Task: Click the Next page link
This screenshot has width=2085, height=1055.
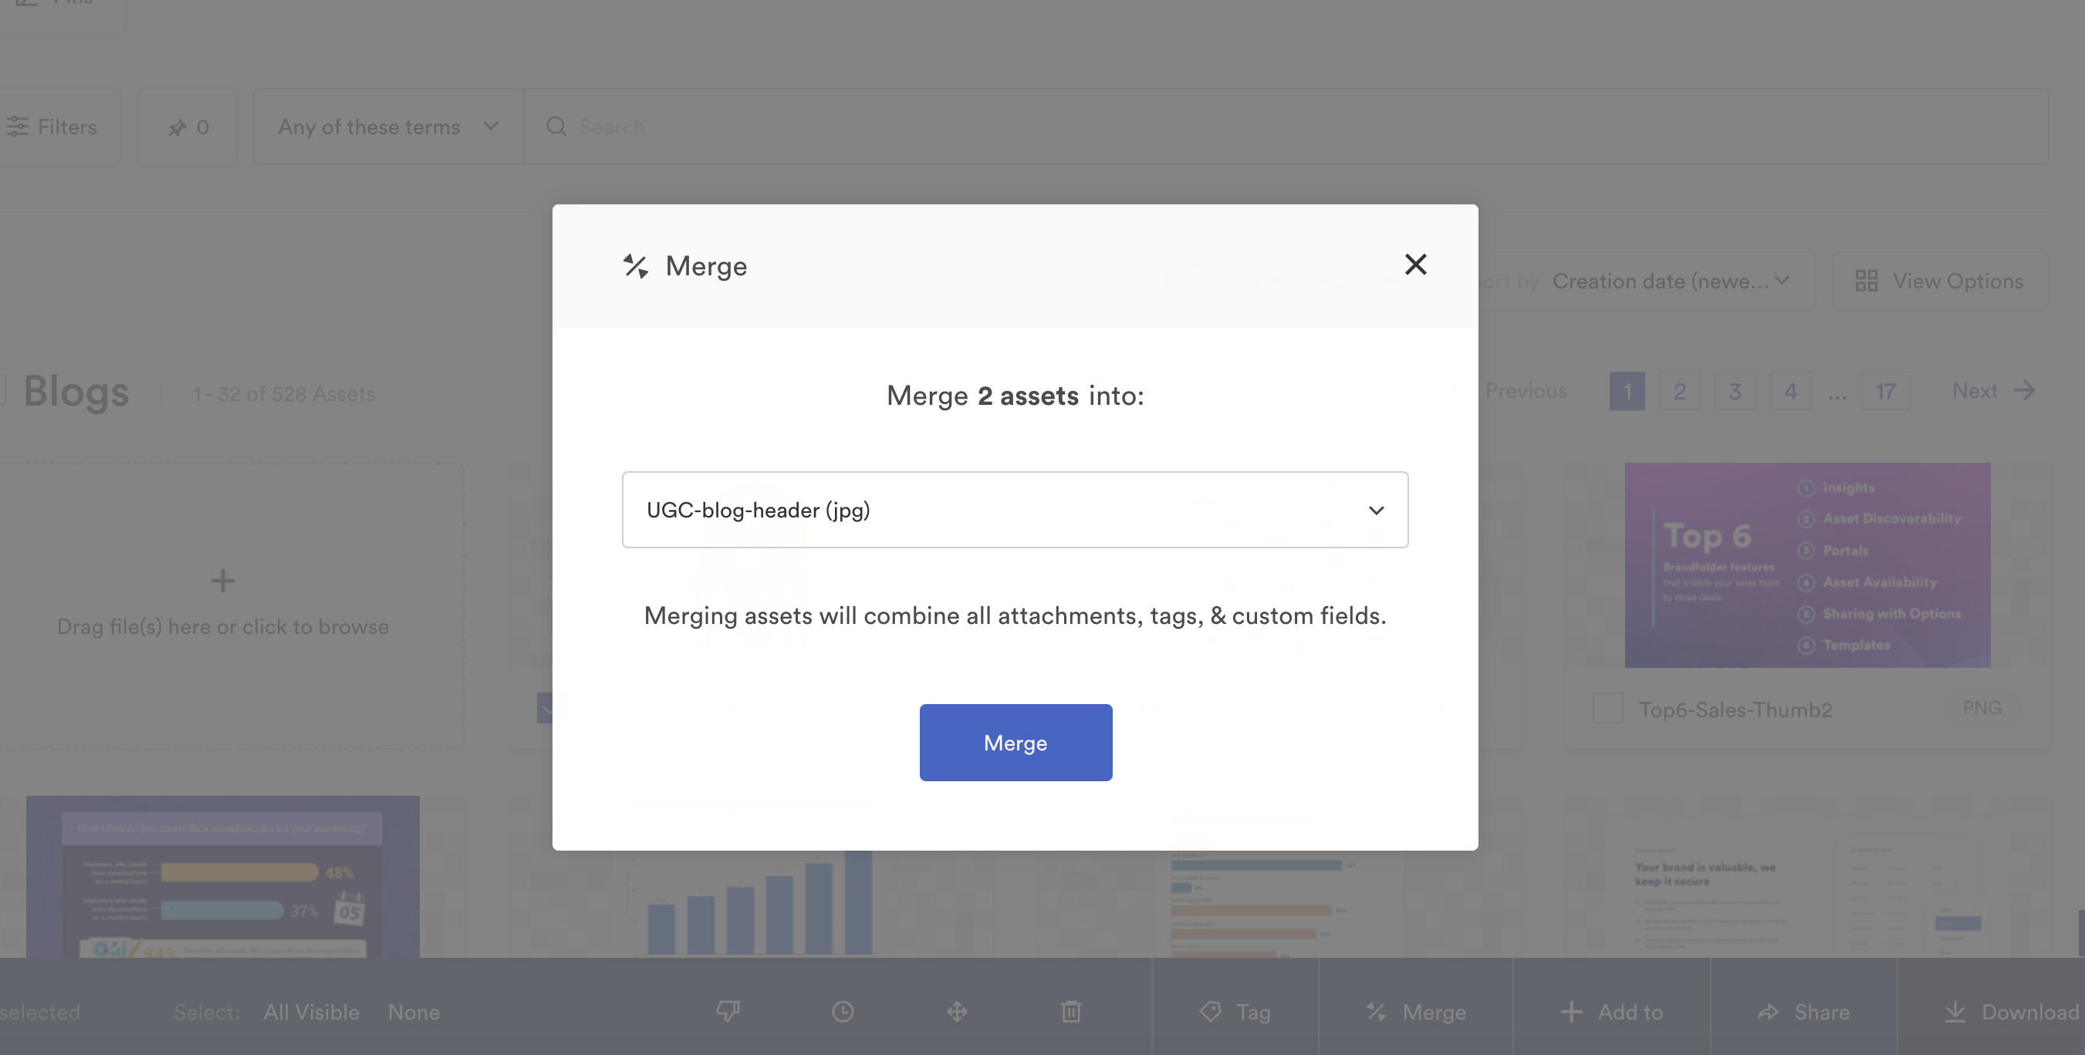Action: coord(1992,391)
